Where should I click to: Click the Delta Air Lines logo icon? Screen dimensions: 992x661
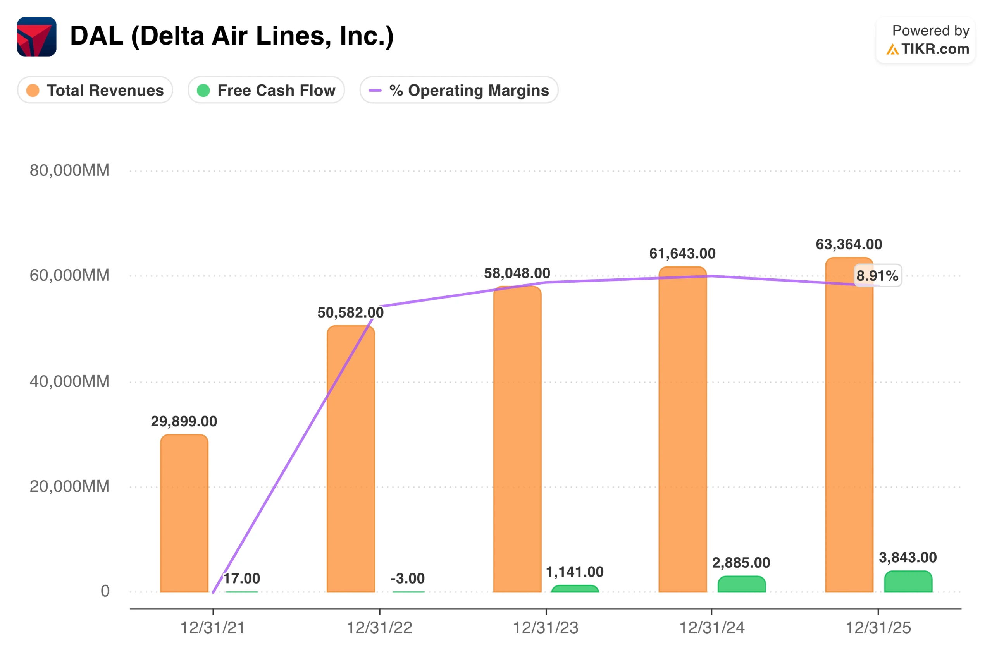(37, 37)
